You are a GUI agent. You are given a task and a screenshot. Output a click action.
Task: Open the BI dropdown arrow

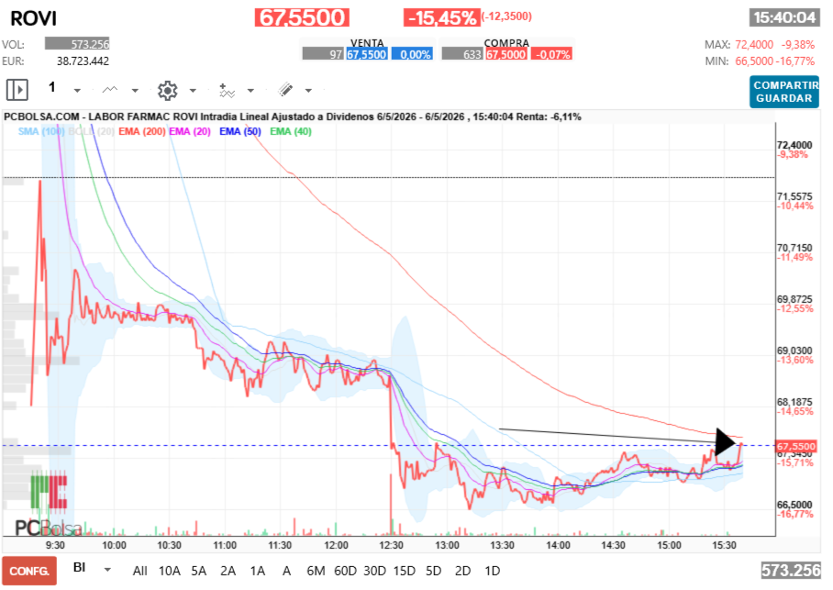pyautogui.click(x=107, y=570)
